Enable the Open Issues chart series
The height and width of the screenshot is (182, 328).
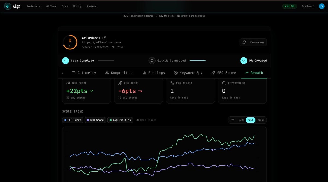click(x=147, y=120)
